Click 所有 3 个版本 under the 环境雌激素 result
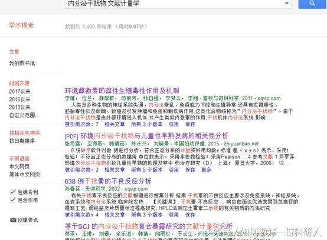Screen dimensions: 327x240 [147, 124]
